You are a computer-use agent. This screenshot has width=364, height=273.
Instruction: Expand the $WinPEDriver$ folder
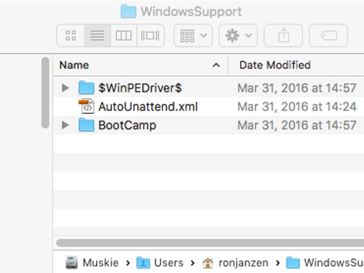[x=65, y=87]
